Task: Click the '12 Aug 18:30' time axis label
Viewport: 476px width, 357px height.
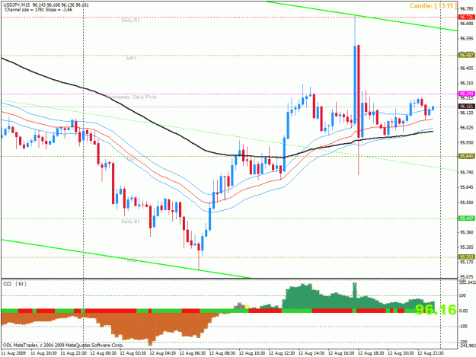Action: (371, 353)
